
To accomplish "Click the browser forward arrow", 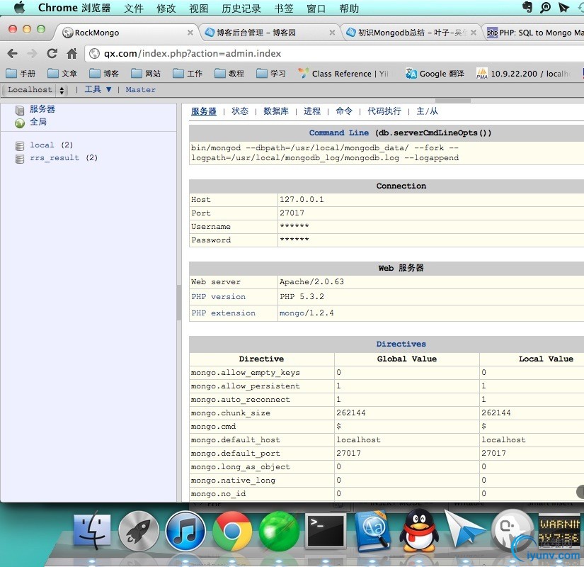I will pyautogui.click(x=33, y=54).
